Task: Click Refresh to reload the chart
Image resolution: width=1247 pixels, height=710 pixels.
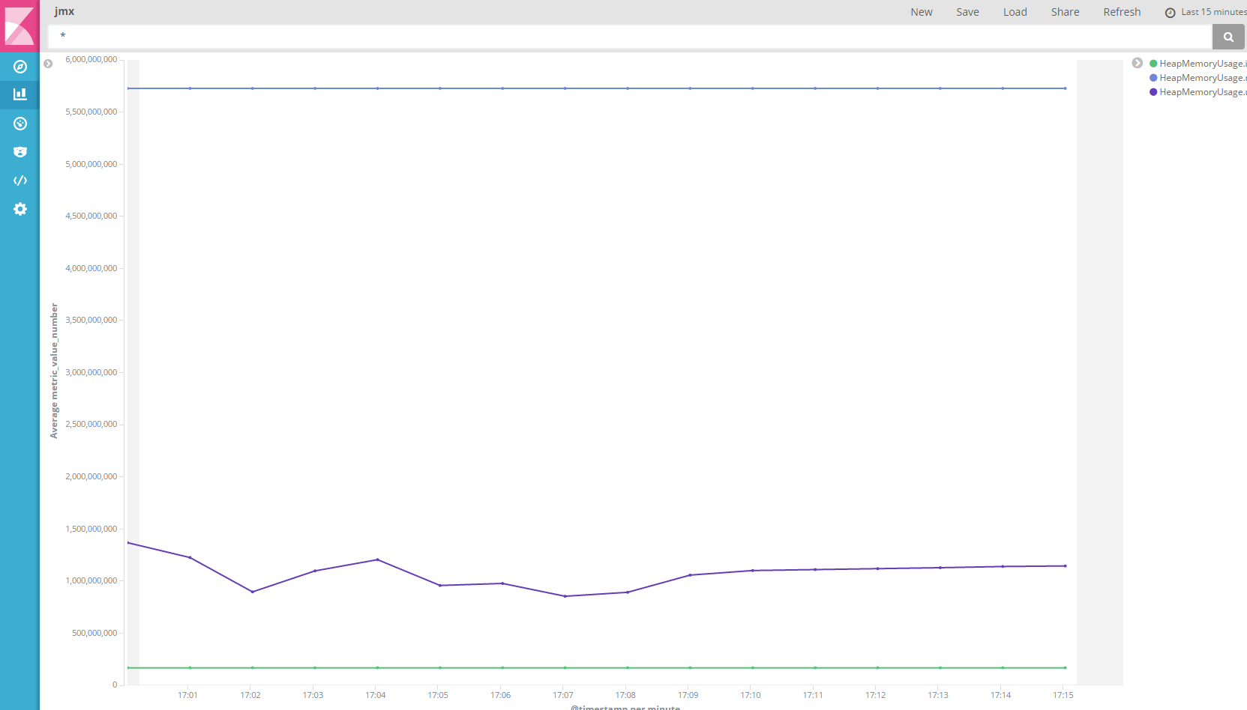Action: point(1122,11)
